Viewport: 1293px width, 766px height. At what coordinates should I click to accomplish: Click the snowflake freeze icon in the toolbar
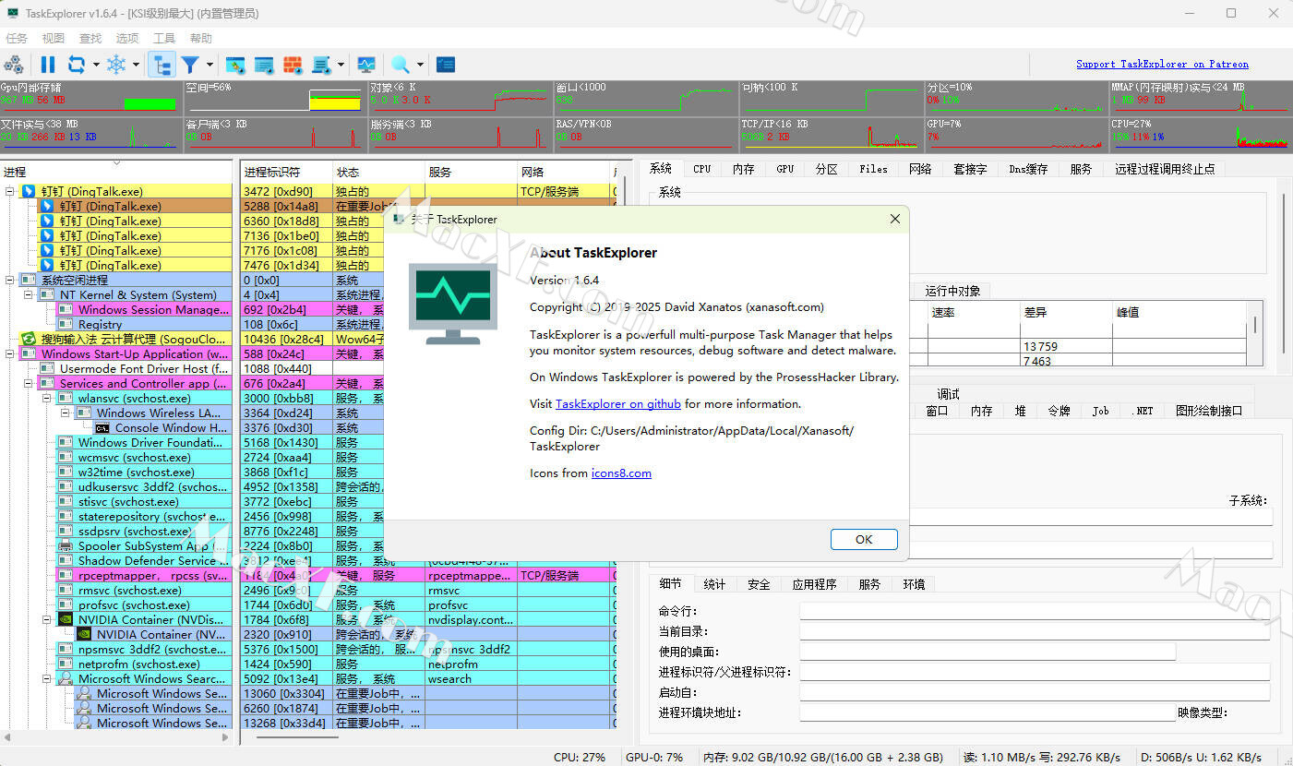coord(116,65)
